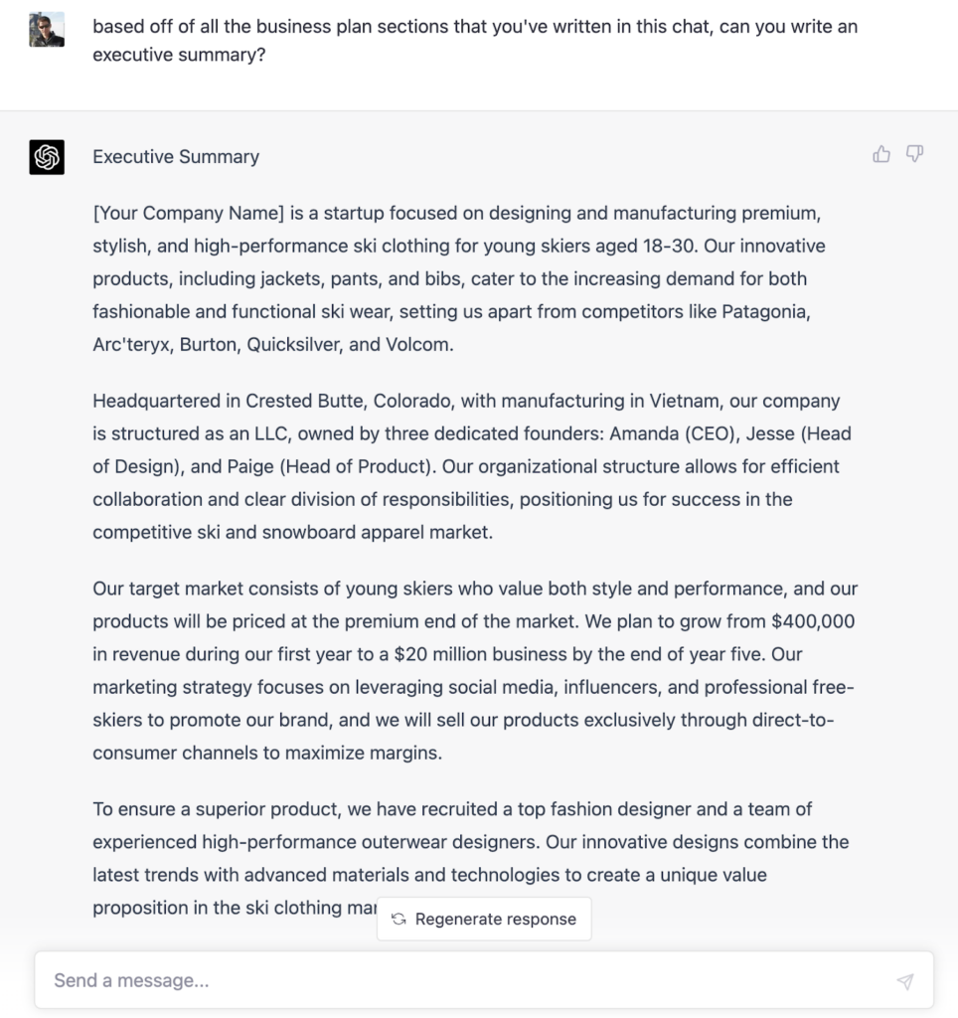Screen dimensions: 958x1018
Task: Click the ChatGPT logo avatar
Action: coord(47,157)
